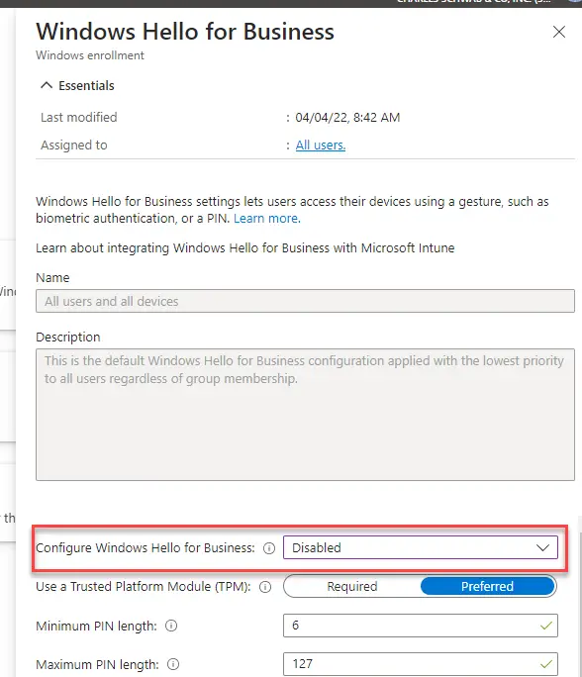The image size is (582, 677).
Task: Click info icon next to TPM setting
Action: 265,587
